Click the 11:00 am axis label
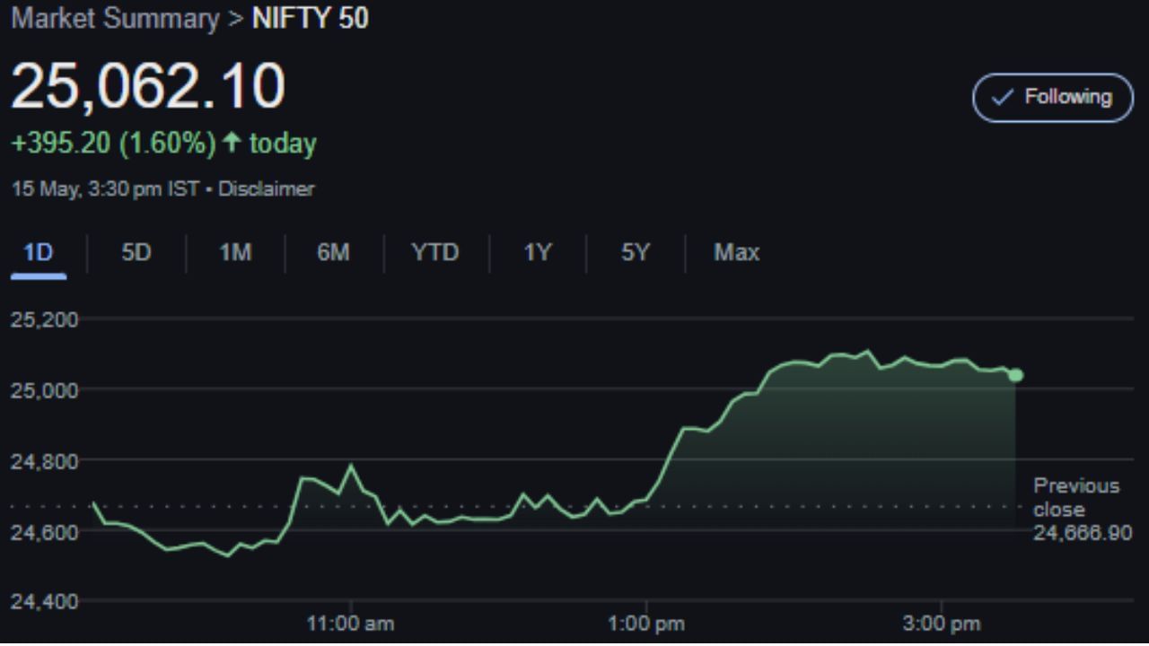The image size is (1149, 646). click(350, 624)
